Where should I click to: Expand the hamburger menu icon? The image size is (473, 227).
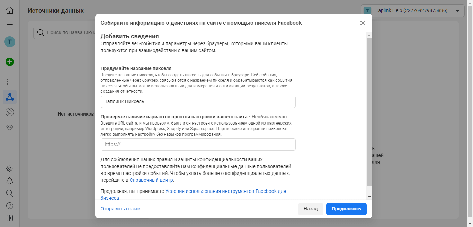click(10, 24)
